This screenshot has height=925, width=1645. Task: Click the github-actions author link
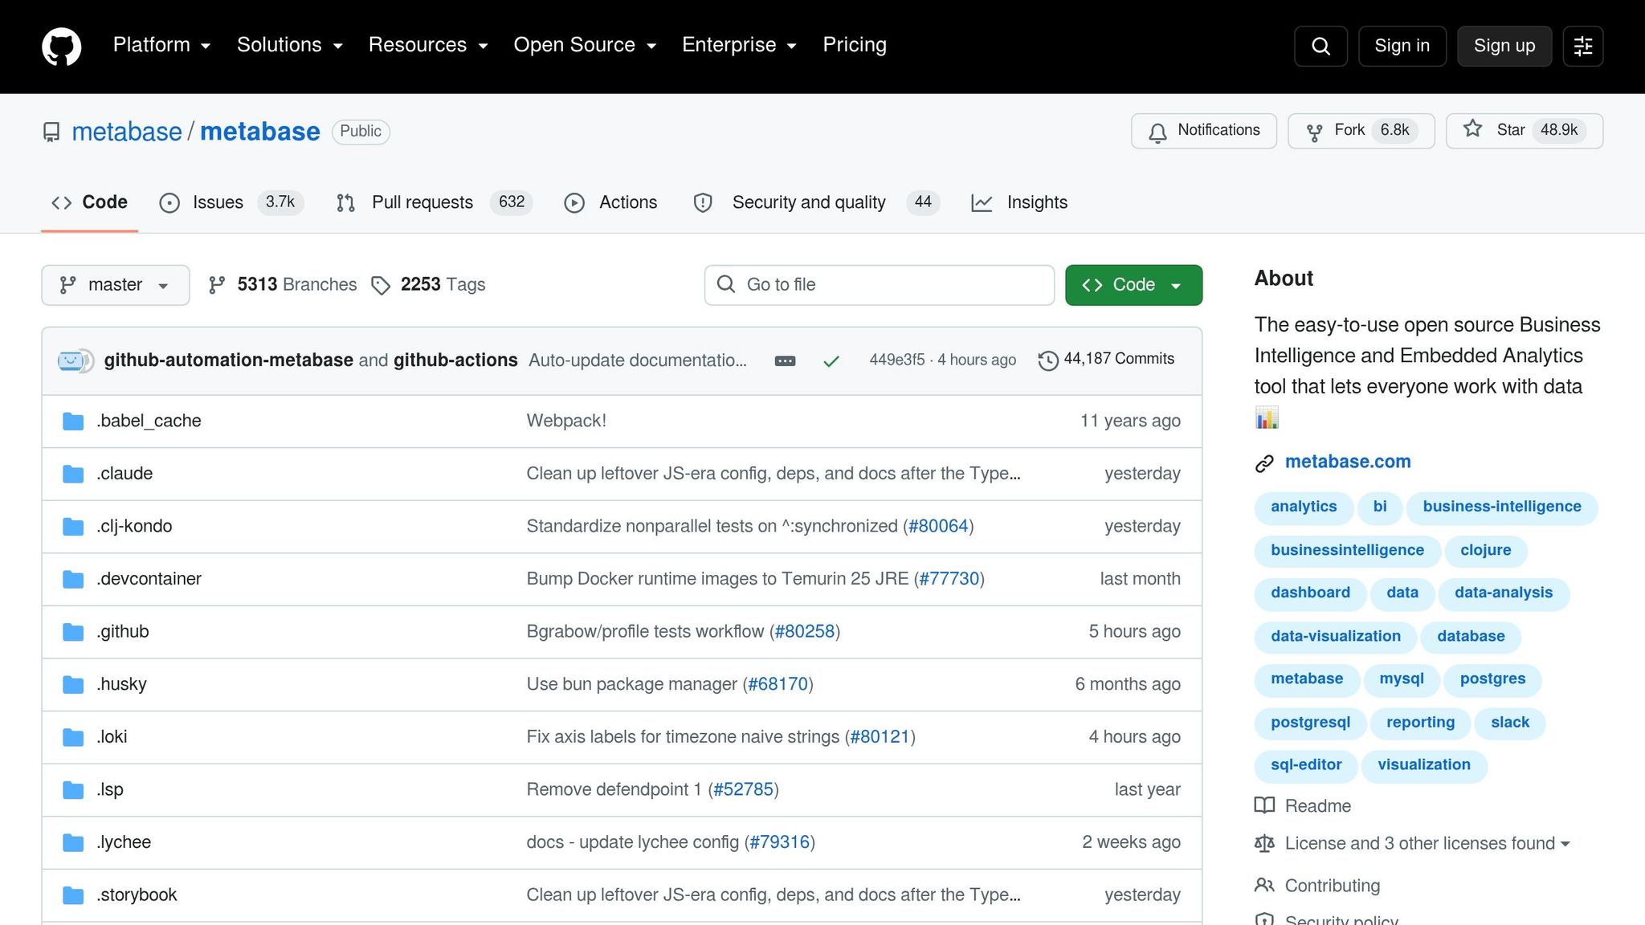[x=455, y=361]
